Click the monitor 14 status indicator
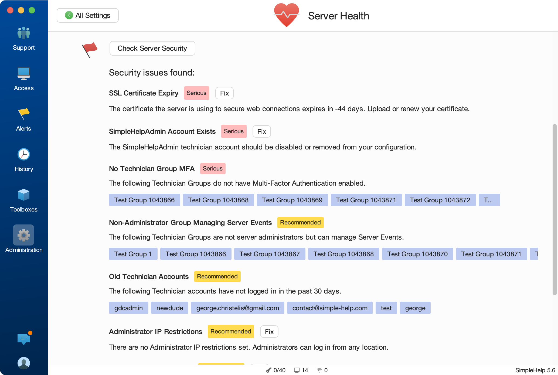The height and width of the screenshot is (375, 558). 301,370
